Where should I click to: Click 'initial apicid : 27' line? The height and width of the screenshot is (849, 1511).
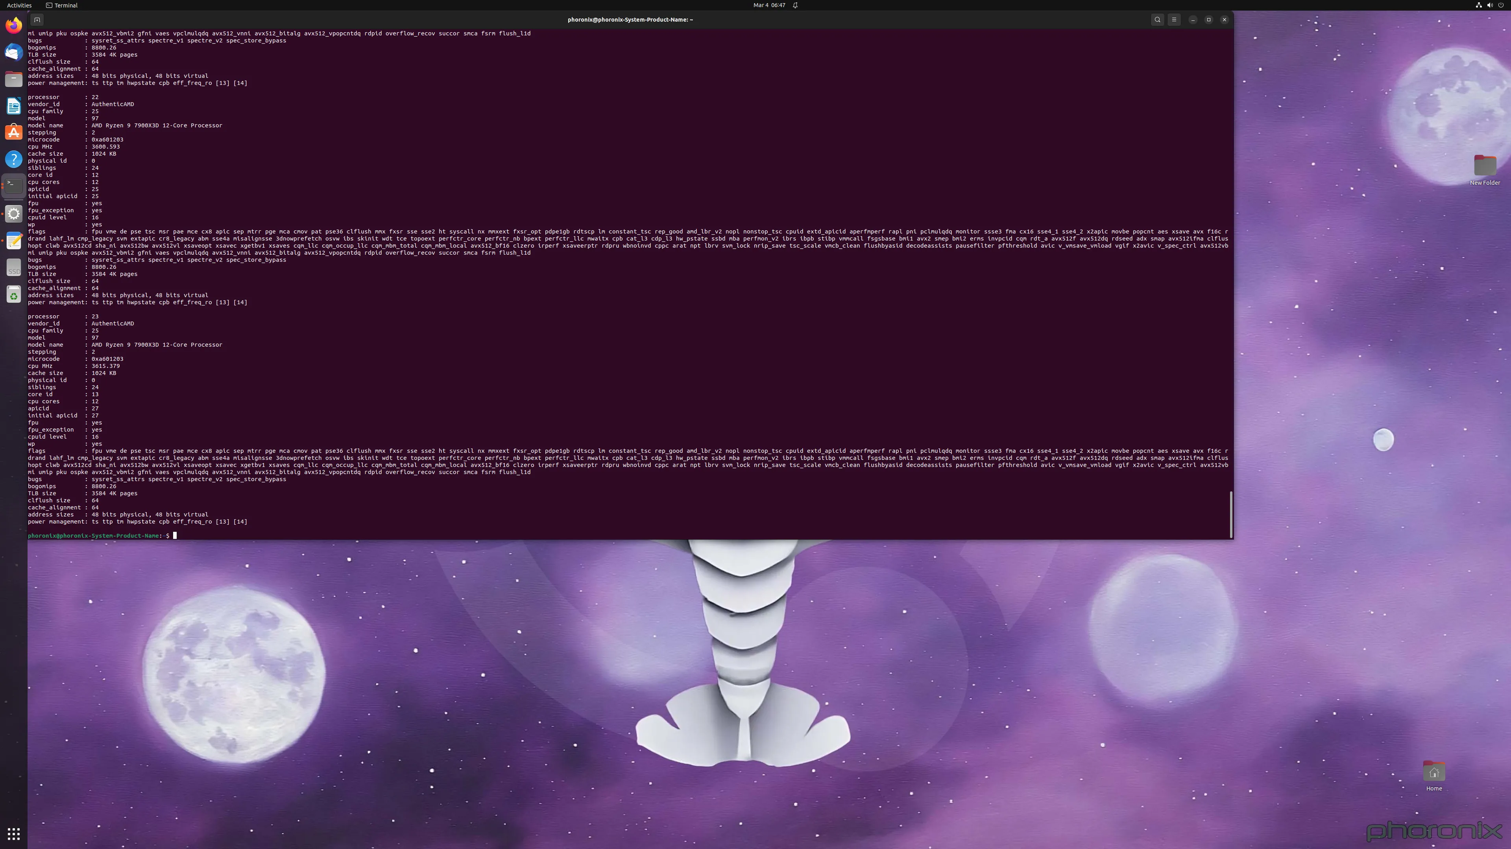click(63, 415)
